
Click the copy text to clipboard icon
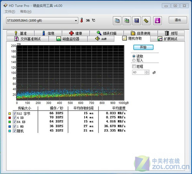click(x=117, y=21)
